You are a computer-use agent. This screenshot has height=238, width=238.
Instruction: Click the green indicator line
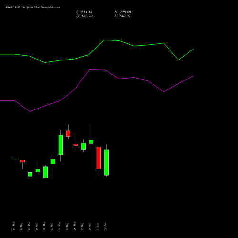[97, 47]
